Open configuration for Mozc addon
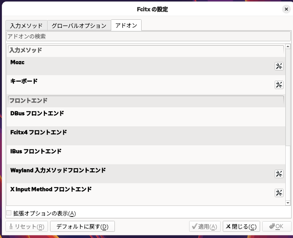This screenshot has height=238, width=293. [x=279, y=66]
